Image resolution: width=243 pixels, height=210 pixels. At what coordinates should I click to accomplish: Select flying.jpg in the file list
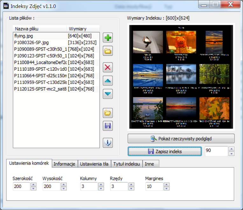(24, 36)
